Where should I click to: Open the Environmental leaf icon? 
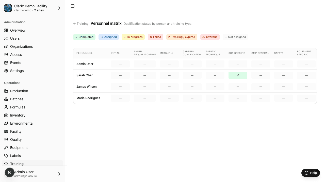(6, 123)
